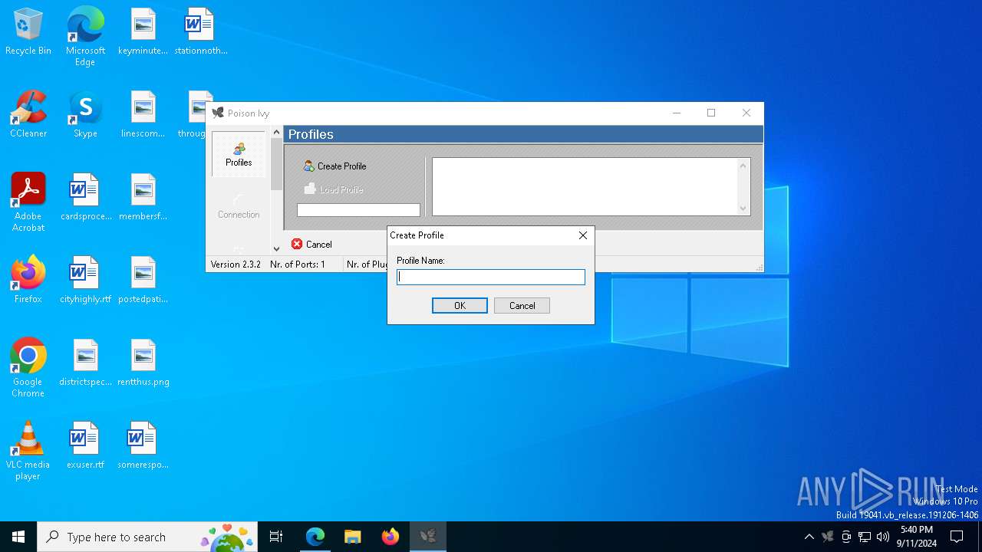Select the CCleaner desktop icon

coord(28,115)
